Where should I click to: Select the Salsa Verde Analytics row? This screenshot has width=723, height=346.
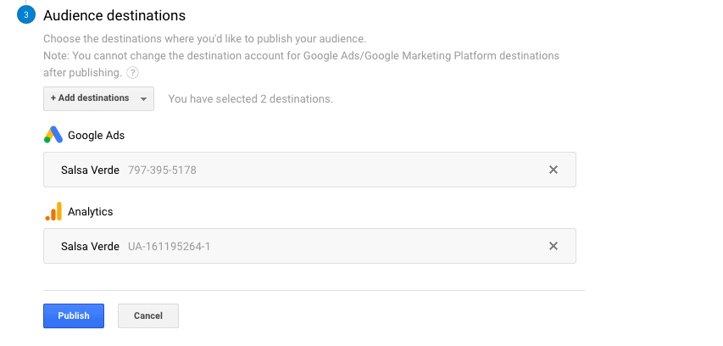click(90, 246)
